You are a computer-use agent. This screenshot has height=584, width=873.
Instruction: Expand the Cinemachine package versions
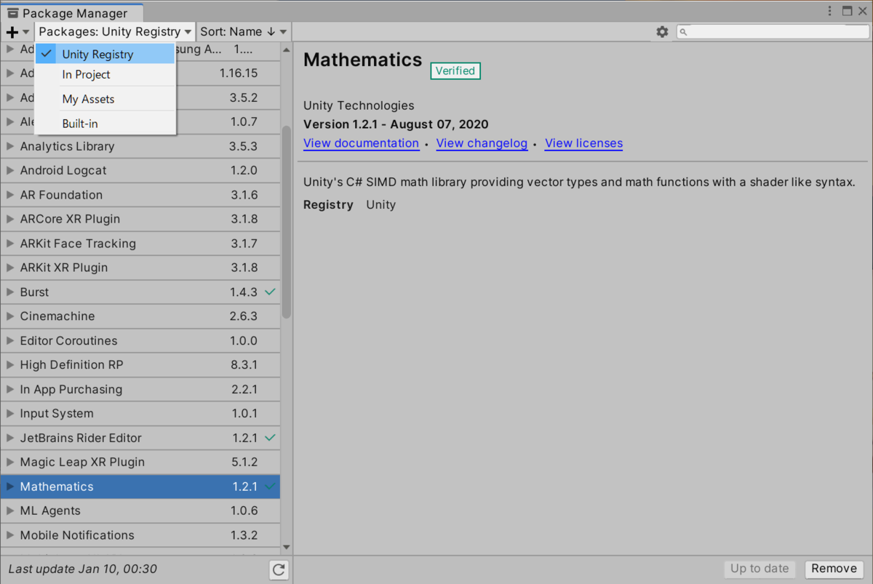(10, 316)
